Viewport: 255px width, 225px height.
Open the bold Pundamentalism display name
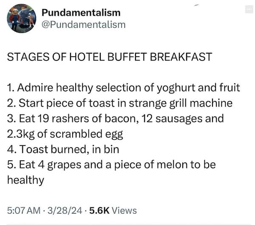pyautogui.click(x=81, y=13)
